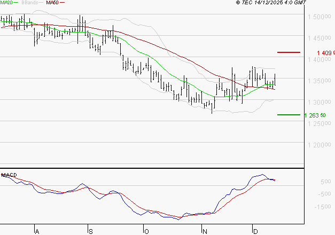Click the 1 350 price axis label
335x235 pixels.
click(320, 81)
